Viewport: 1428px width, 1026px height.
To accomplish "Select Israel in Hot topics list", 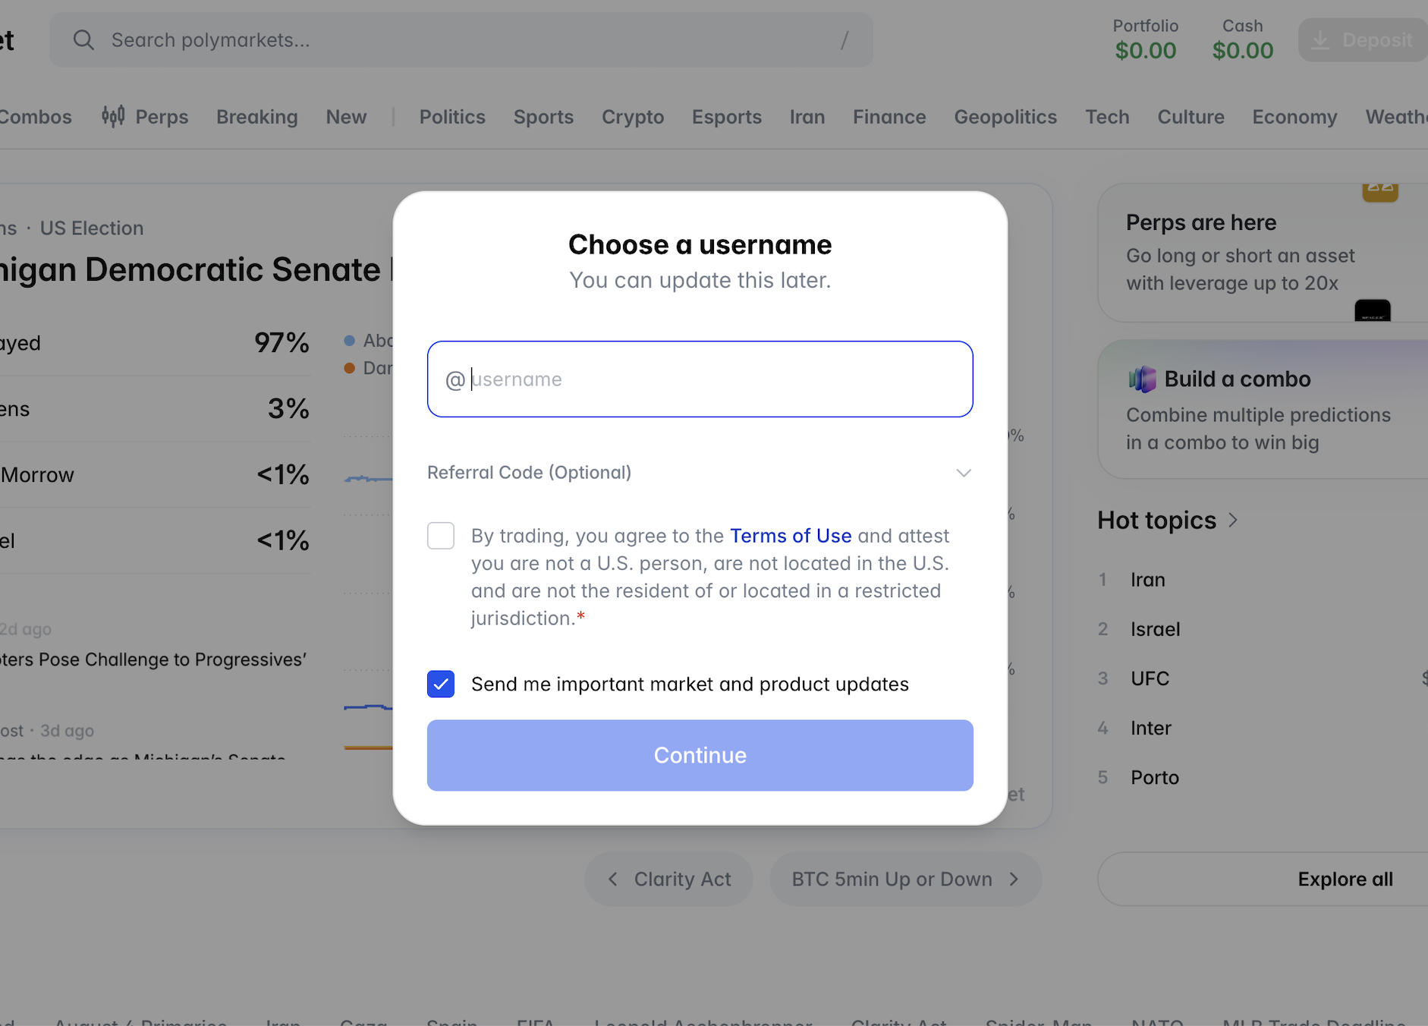I will [x=1155, y=629].
